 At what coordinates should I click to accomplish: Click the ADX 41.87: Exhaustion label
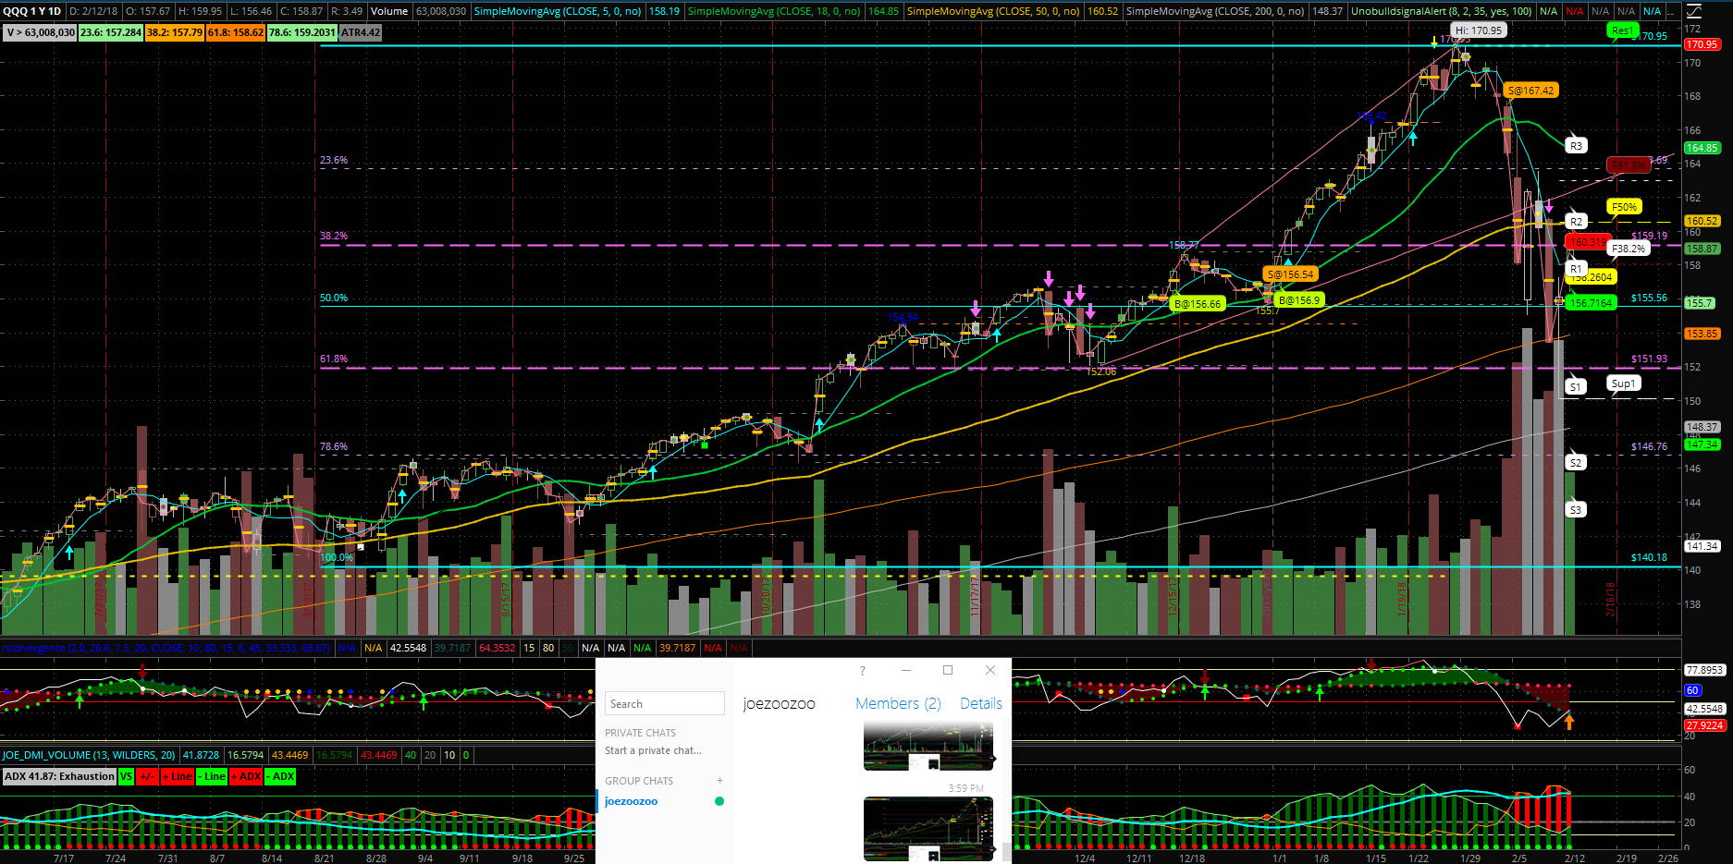(x=59, y=776)
